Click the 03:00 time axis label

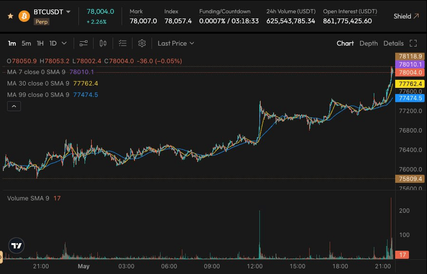(126, 266)
